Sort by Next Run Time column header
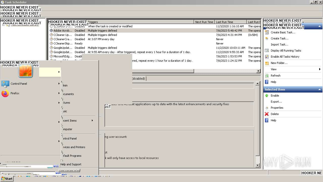 click(x=204, y=22)
